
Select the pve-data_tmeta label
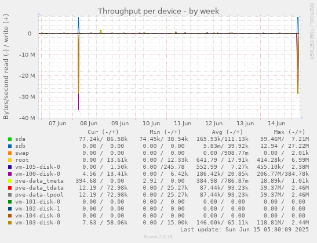tap(39, 181)
